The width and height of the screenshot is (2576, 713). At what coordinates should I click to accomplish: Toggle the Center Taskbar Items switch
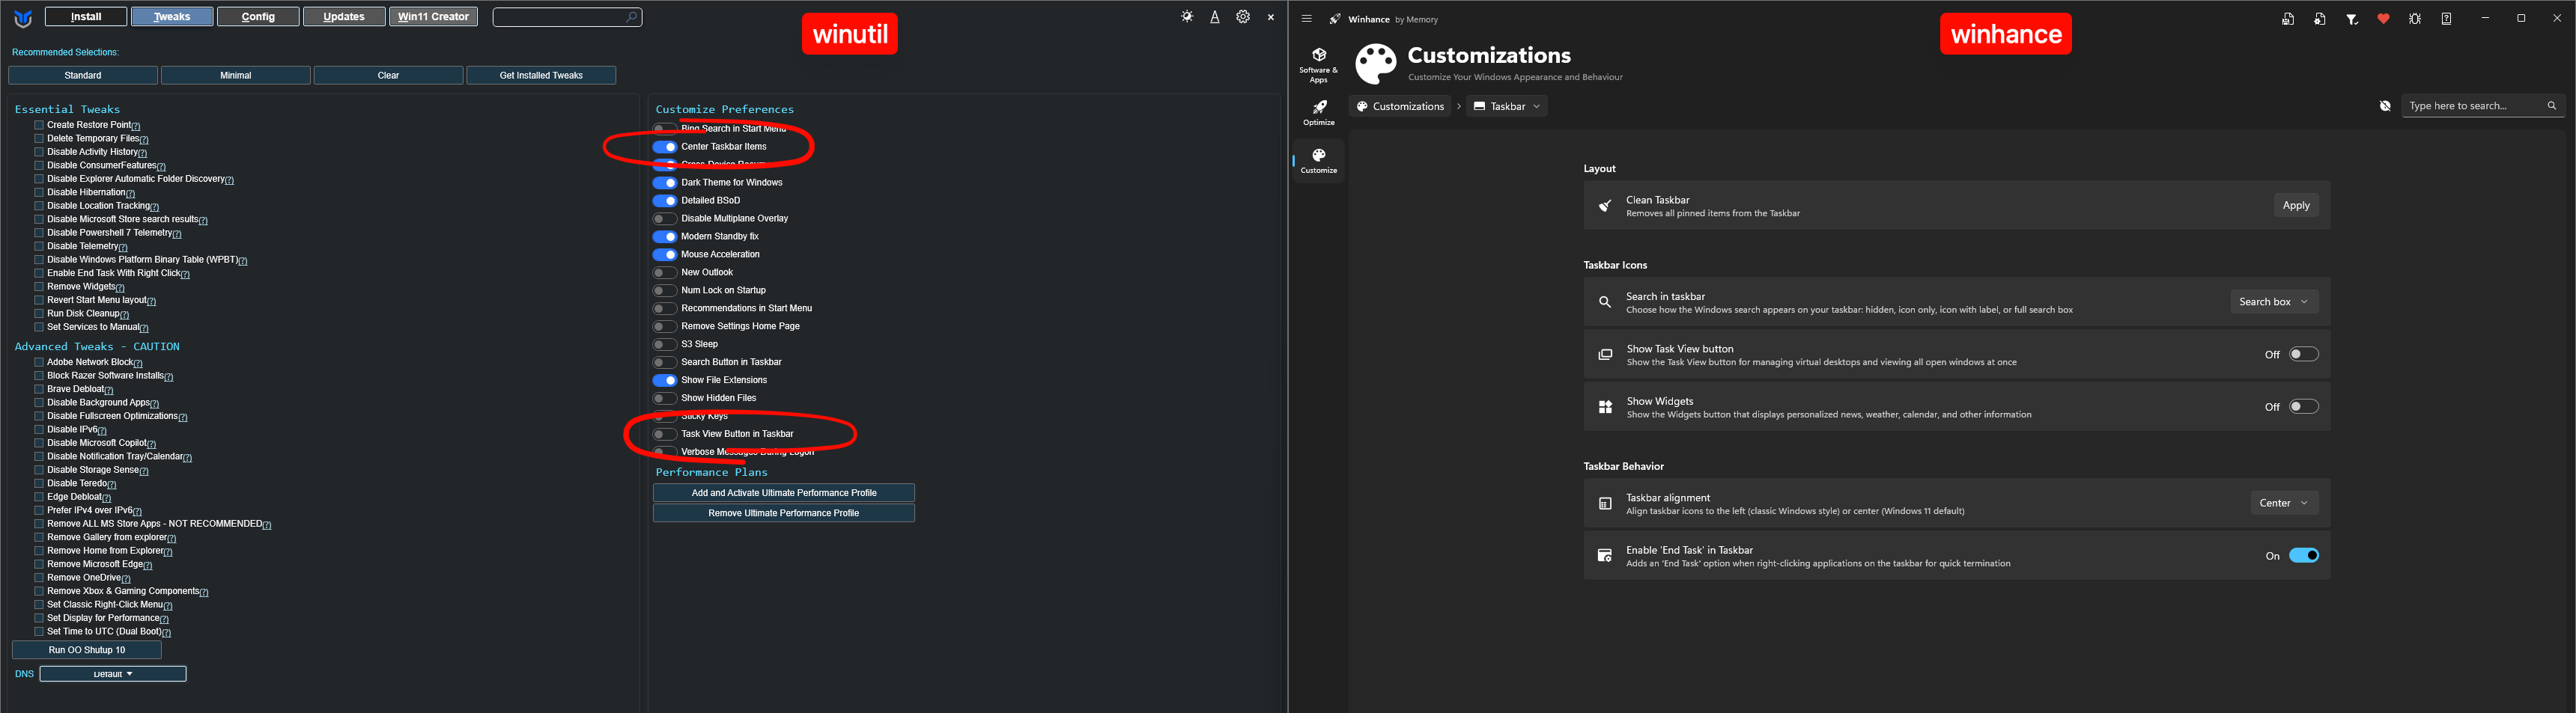(665, 147)
